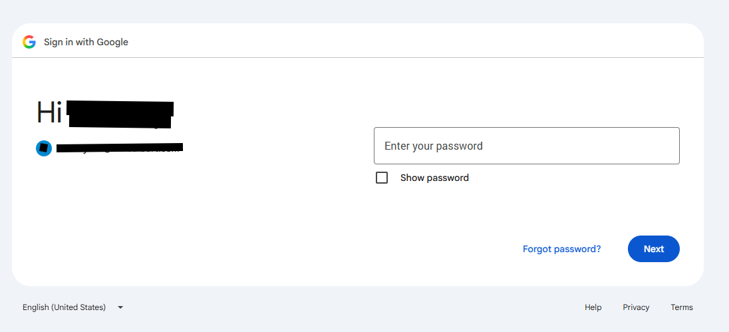The height and width of the screenshot is (332, 729).
Task: Click the "Sign in with Google" header text
Action: click(86, 42)
